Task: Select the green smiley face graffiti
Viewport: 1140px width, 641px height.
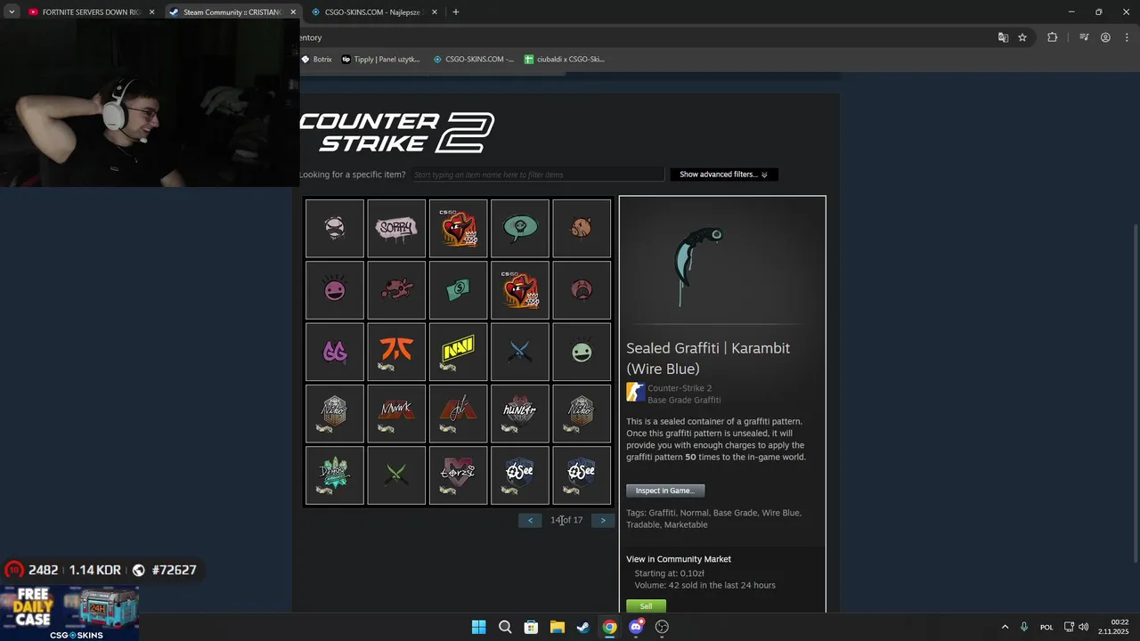Action: click(582, 352)
